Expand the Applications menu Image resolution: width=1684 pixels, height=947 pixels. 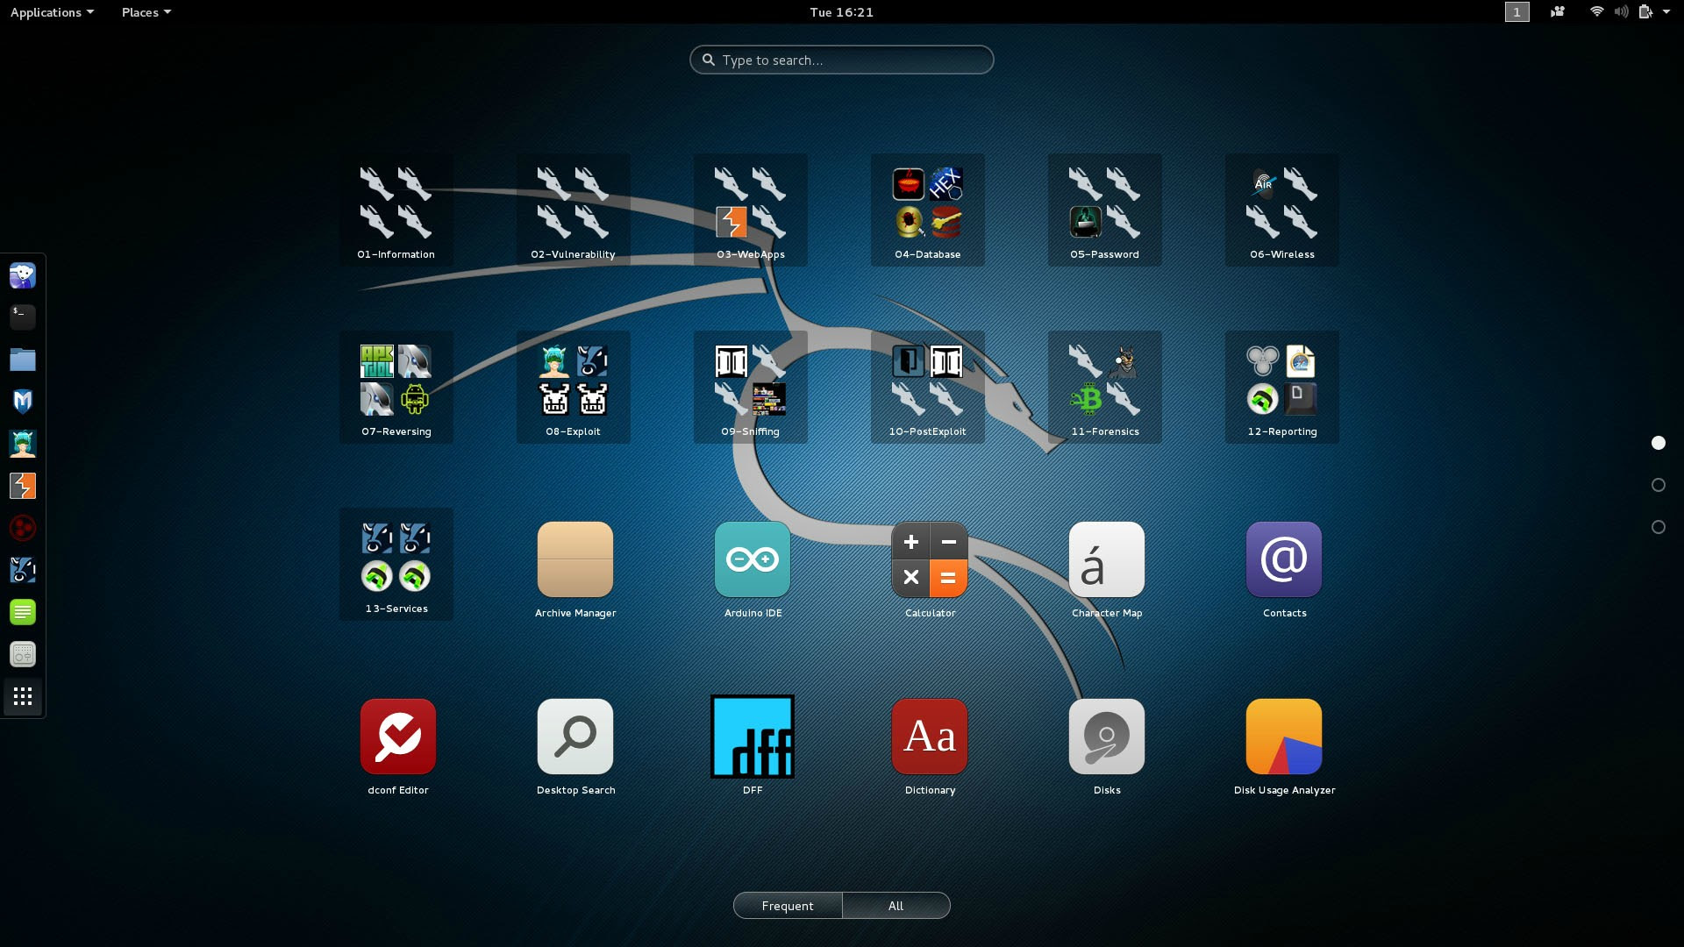(x=52, y=12)
